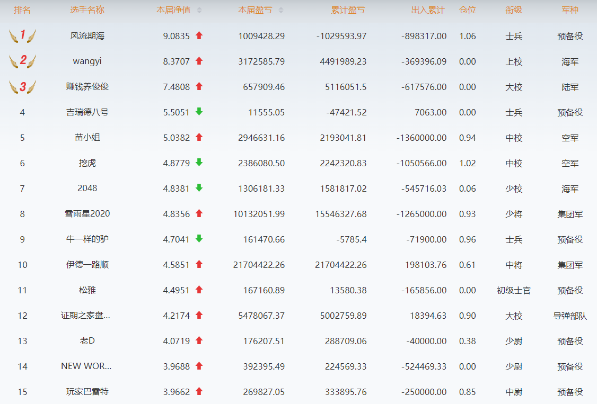Click the 出入累计 column header
Viewport: 597px width, 404px height.
[428, 10]
